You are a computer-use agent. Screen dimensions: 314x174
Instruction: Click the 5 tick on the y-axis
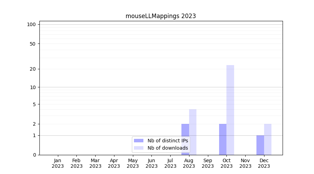point(34,104)
